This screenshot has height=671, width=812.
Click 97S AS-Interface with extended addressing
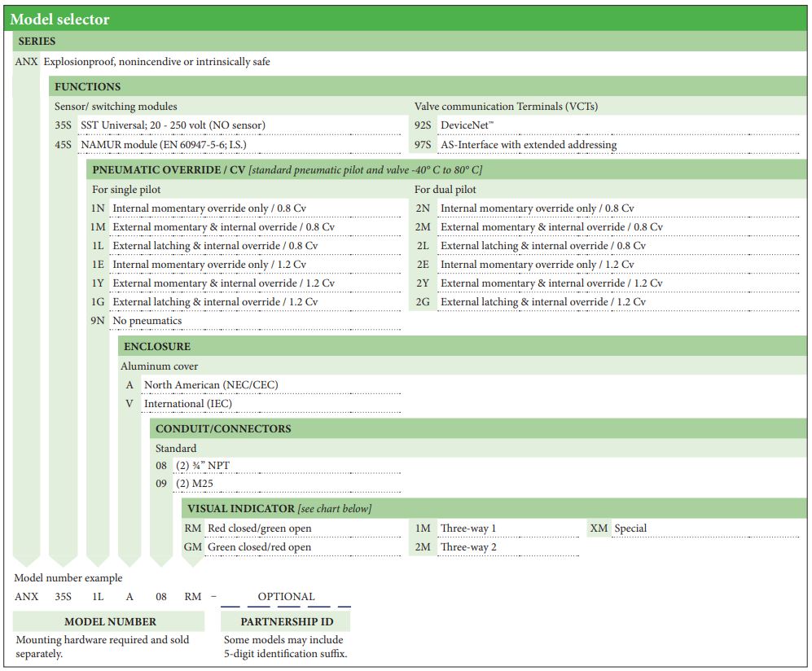pyautogui.click(x=528, y=145)
